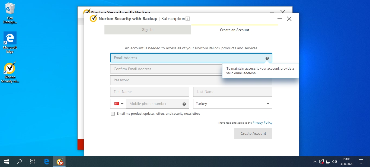Screen dimensions: 370x167
Task: Switch to the Sign In tab
Action: [x=148, y=30]
